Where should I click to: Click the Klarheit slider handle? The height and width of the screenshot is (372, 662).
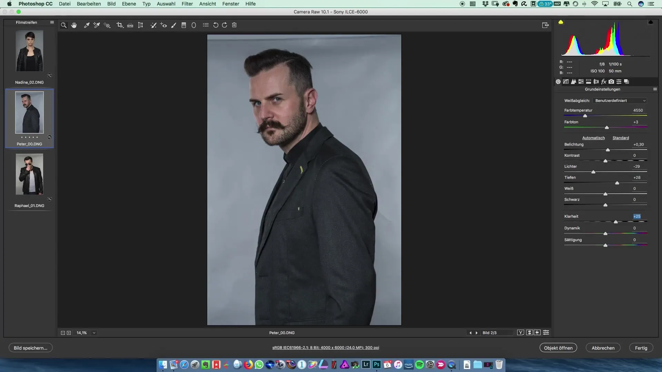point(616,222)
